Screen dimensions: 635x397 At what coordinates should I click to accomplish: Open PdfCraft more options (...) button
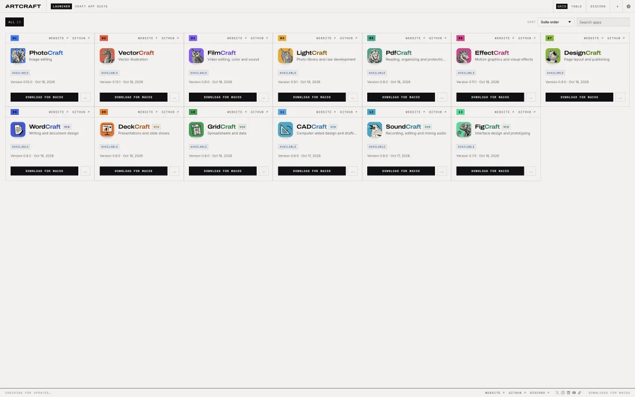coord(442,97)
